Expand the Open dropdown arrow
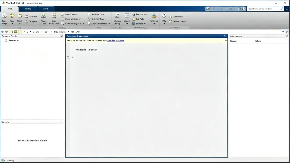290x163 pixels. (x=20, y=24)
